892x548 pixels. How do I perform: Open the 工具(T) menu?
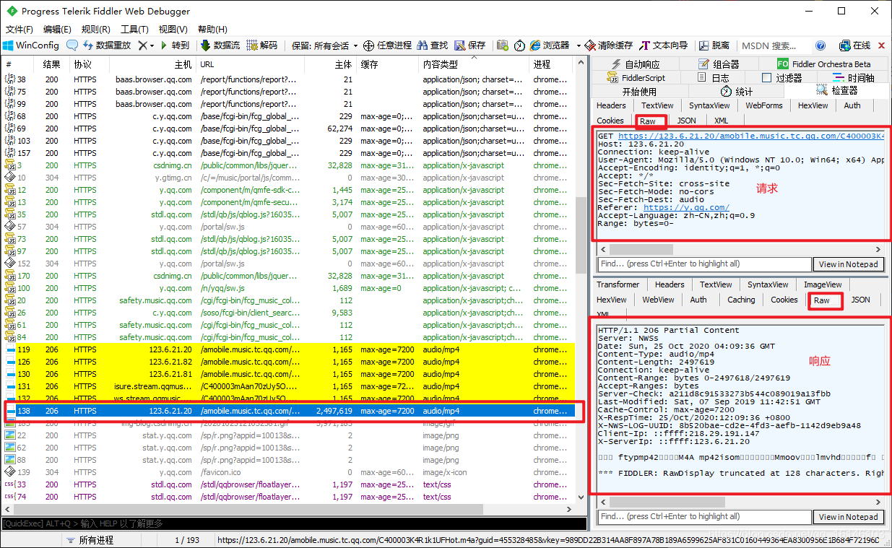tap(134, 30)
